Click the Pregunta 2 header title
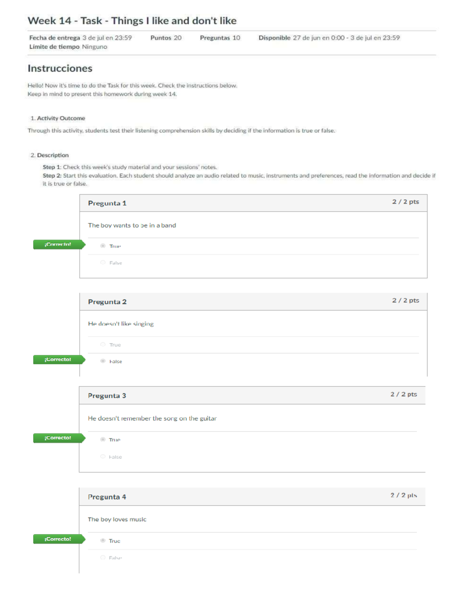 (107, 302)
